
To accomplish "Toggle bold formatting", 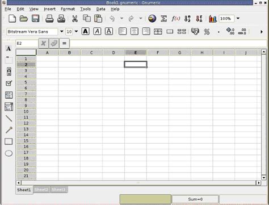I will pos(86,31).
